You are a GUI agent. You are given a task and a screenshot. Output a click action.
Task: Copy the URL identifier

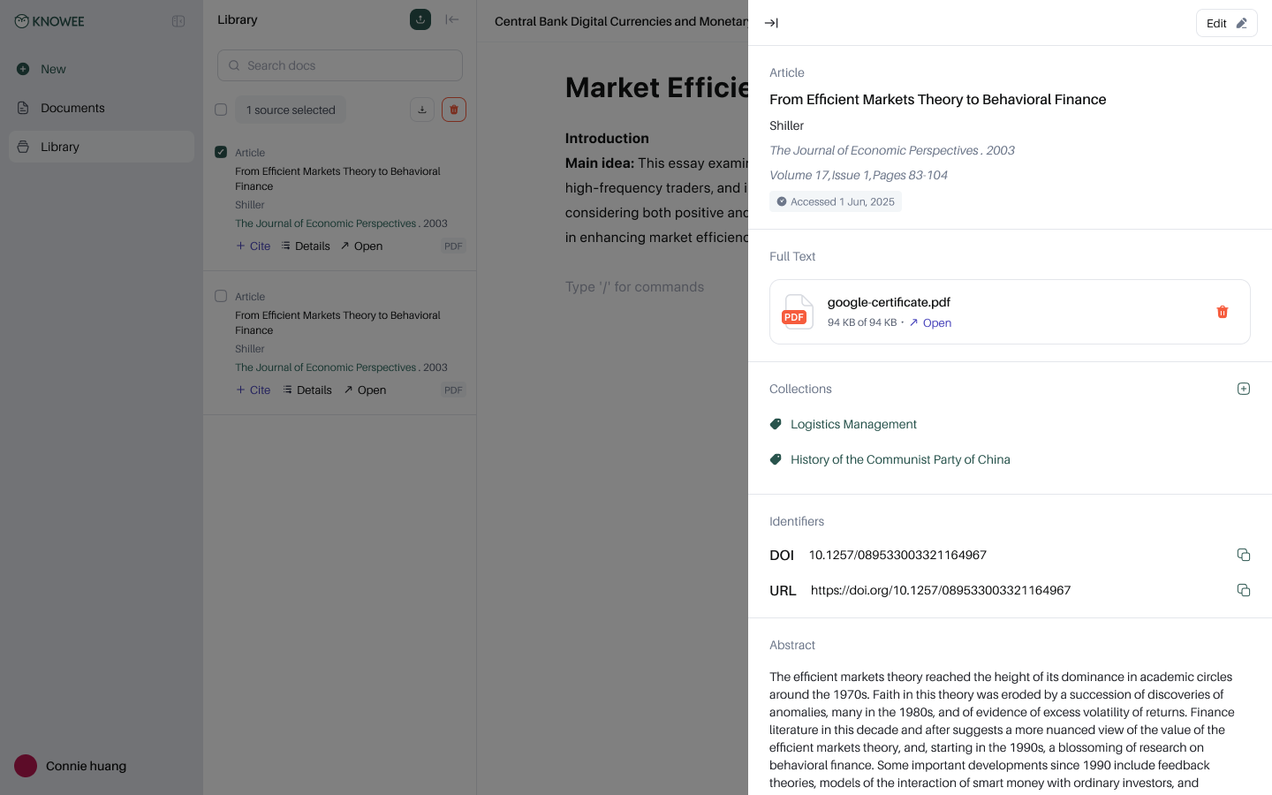coord(1244,590)
